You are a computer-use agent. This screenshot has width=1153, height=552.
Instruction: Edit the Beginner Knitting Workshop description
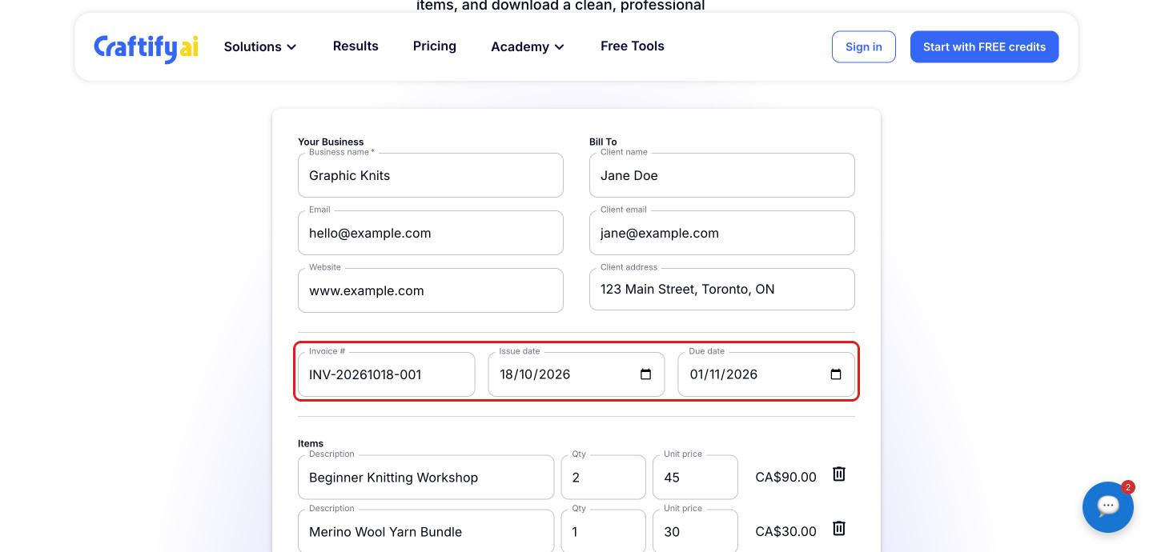[x=426, y=478]
